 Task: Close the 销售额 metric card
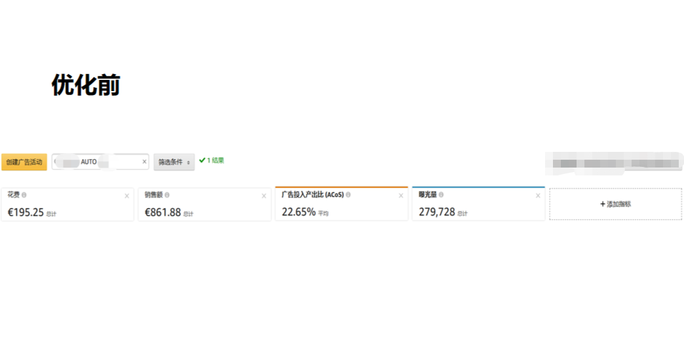tap(264, 196)
